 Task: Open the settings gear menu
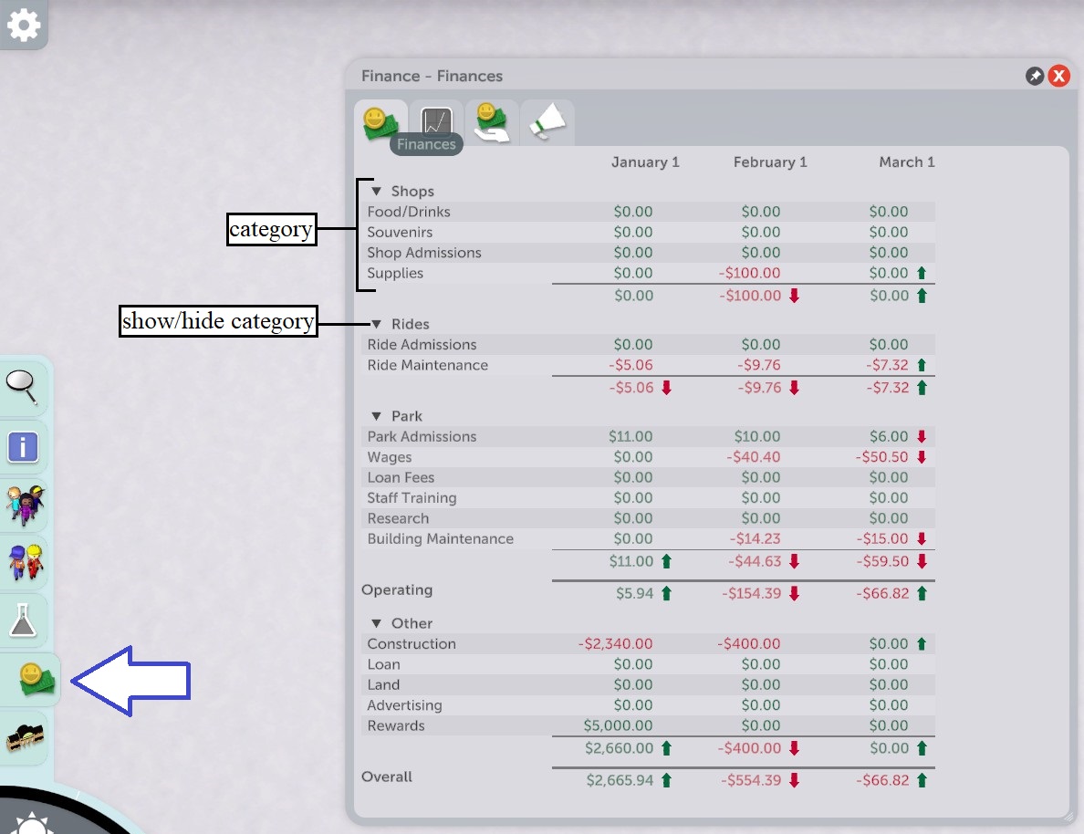point(24,26)
